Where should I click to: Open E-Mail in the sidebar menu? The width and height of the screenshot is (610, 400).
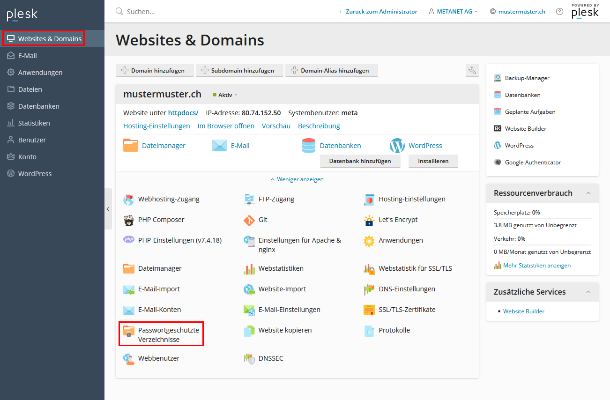pyautogui.click(x=28, y=56)
